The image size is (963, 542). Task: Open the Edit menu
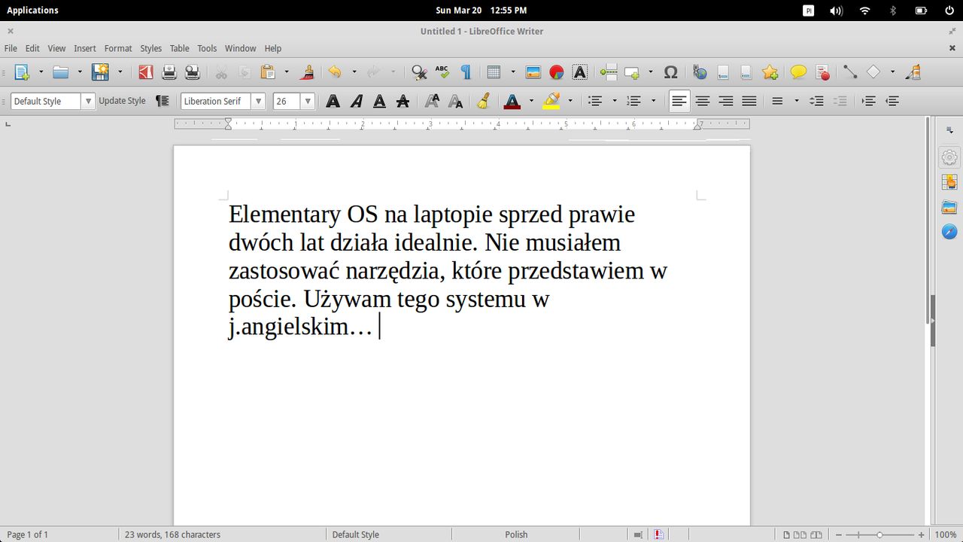click(32, 48)
